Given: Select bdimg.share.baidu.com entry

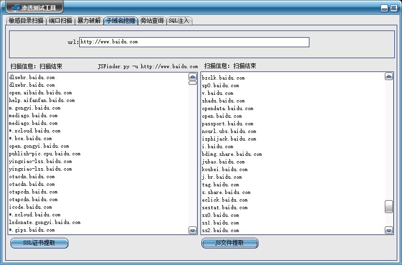Looking at the screenshot, I should 232,154.
